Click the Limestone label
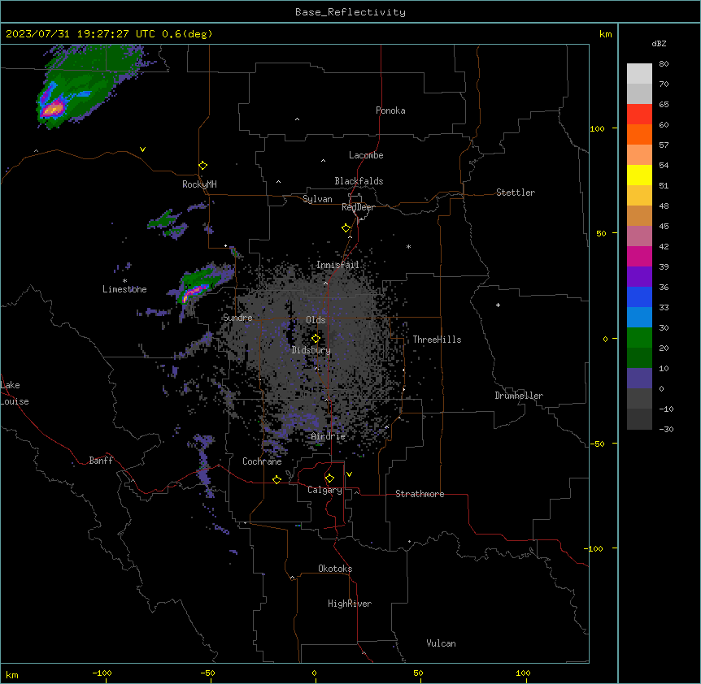The image size is (701, 684). tap(124, 289)
